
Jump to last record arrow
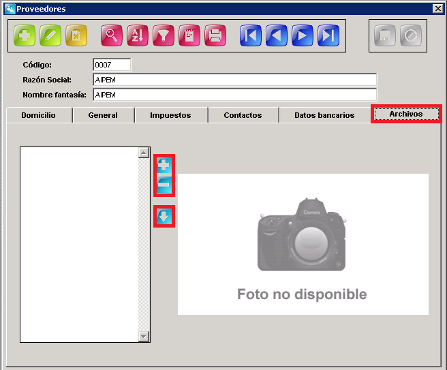pos(328,35)
